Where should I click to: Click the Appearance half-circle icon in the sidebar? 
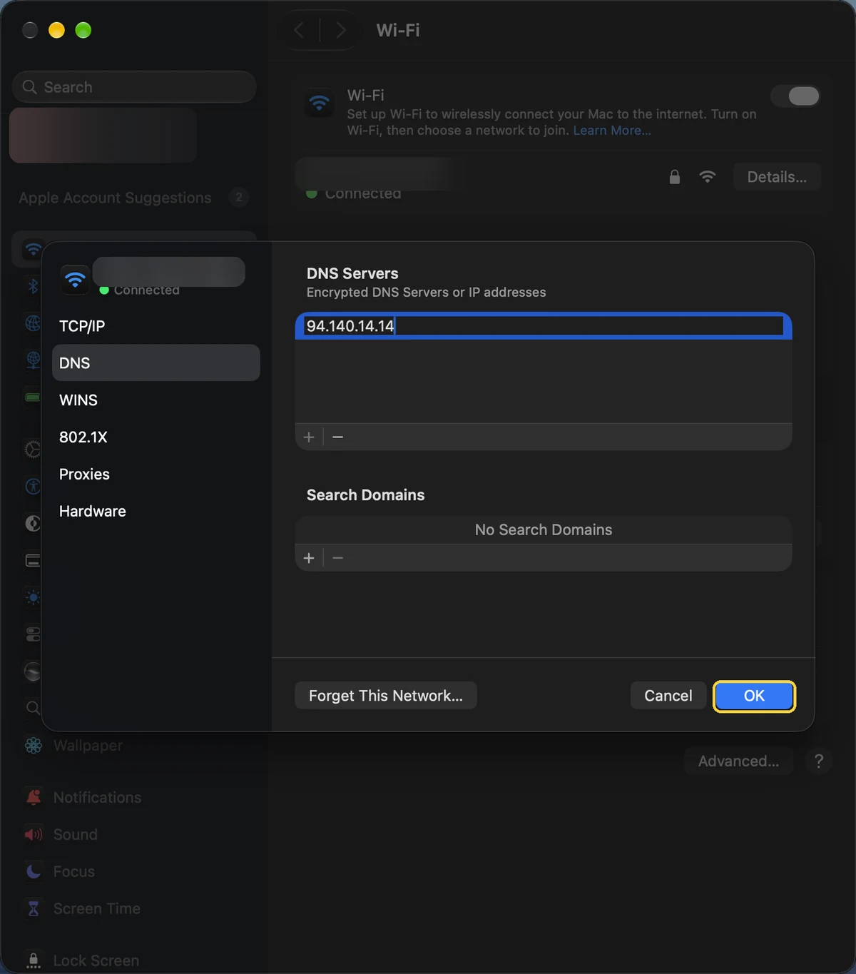(33, 523)
